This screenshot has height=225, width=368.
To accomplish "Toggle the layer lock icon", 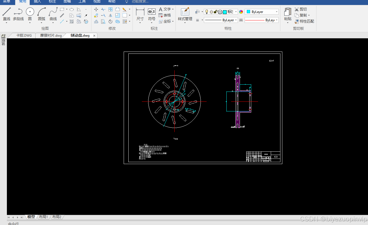I will tap(215, 12).
